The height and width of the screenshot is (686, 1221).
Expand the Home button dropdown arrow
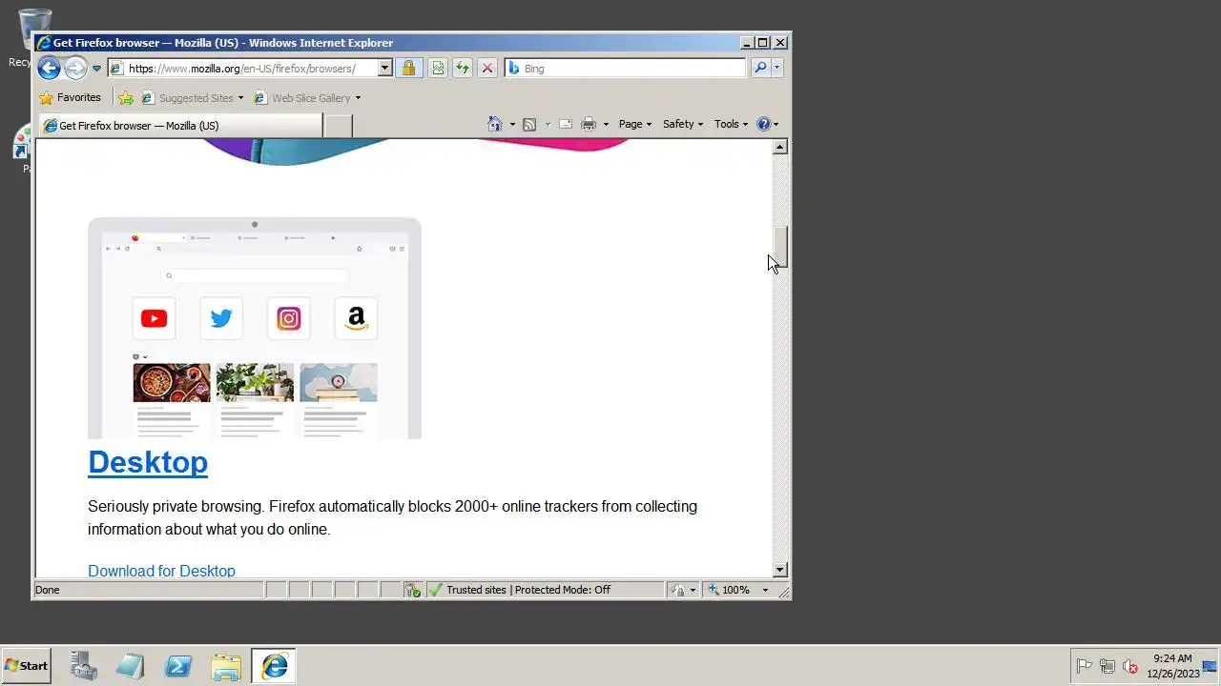(512, 125)
